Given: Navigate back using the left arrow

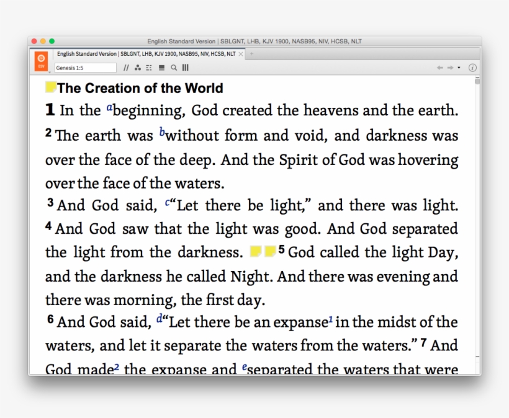Looking at the screenshot, I should click(x=440, y=68).
